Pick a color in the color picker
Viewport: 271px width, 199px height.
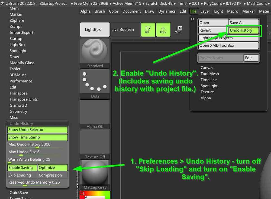[95, 195]
